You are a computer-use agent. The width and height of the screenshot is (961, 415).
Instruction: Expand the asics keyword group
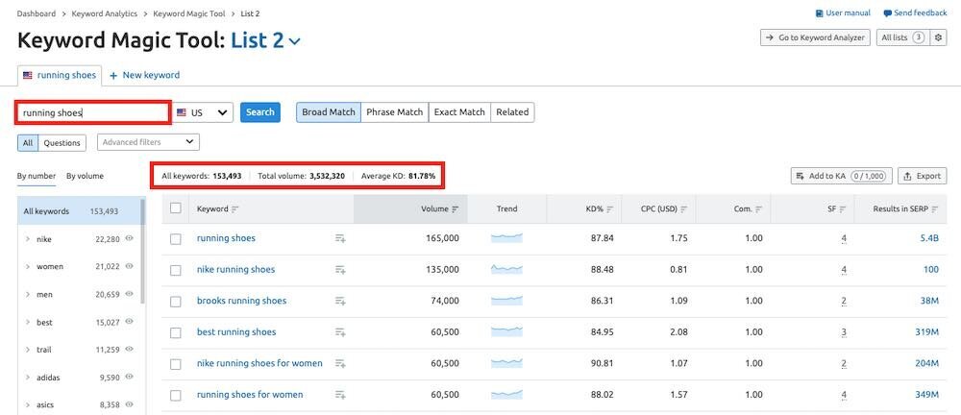pyautogui.click(x=28, y=404)
